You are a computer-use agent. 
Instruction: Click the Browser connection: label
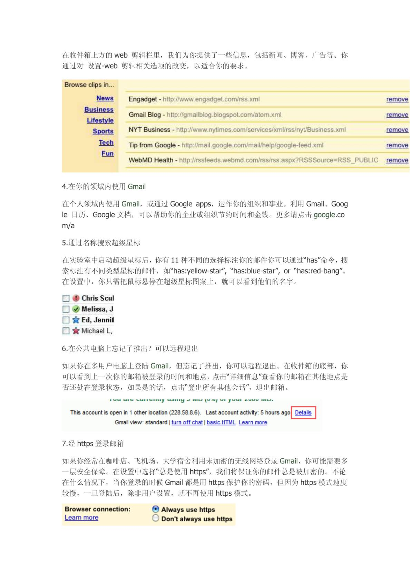pos(98,509)
